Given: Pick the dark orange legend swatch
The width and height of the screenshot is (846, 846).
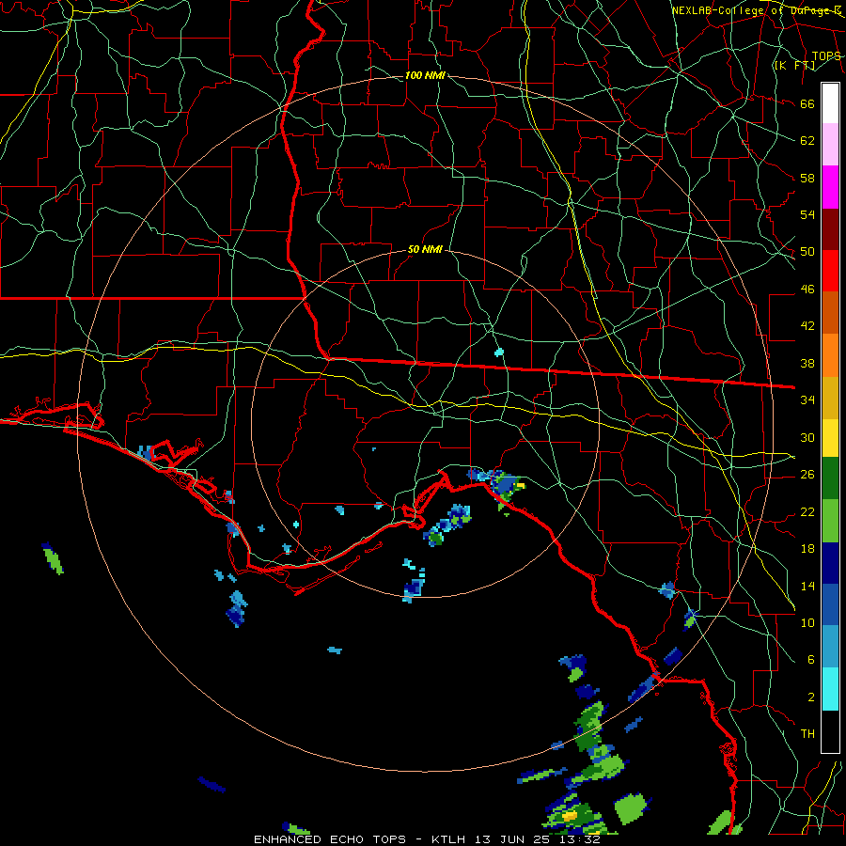Looking at the screenshot, I should point(830,313).
